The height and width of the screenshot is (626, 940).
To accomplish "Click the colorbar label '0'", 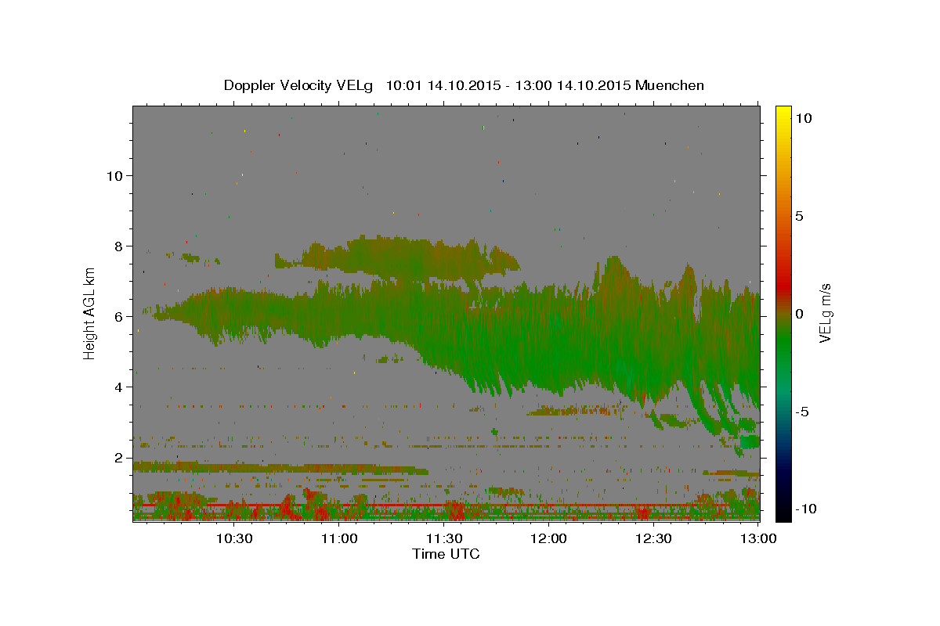I will (x=799, y=314).
